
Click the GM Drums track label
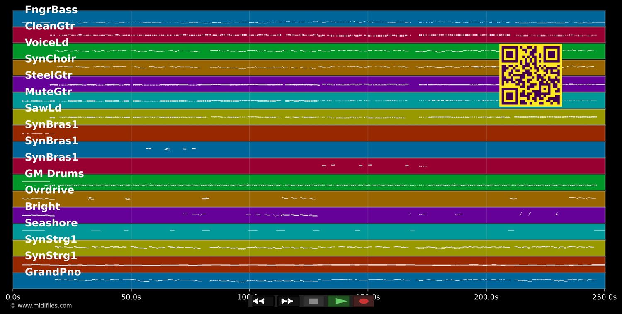point(54,174)
